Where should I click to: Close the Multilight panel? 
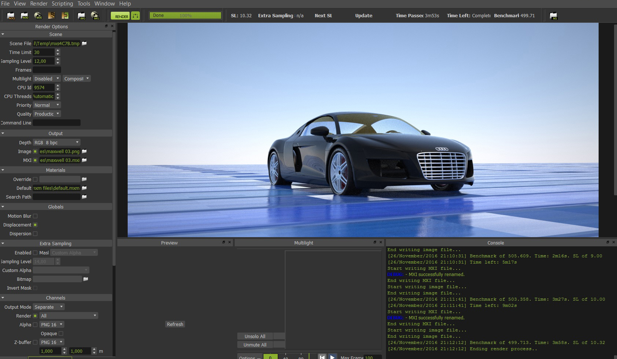pos(381,242)
